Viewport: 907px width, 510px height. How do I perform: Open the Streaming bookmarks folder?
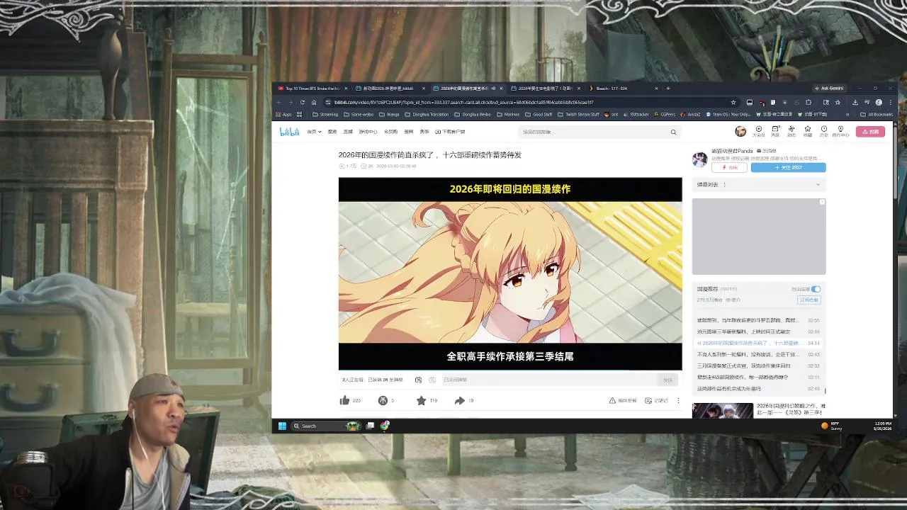tap(325, 114)
